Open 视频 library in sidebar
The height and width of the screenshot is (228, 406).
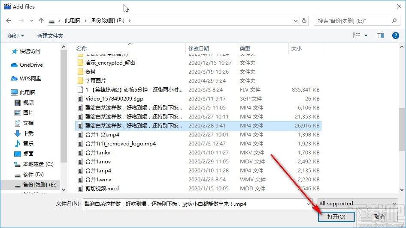coord(24,103)
